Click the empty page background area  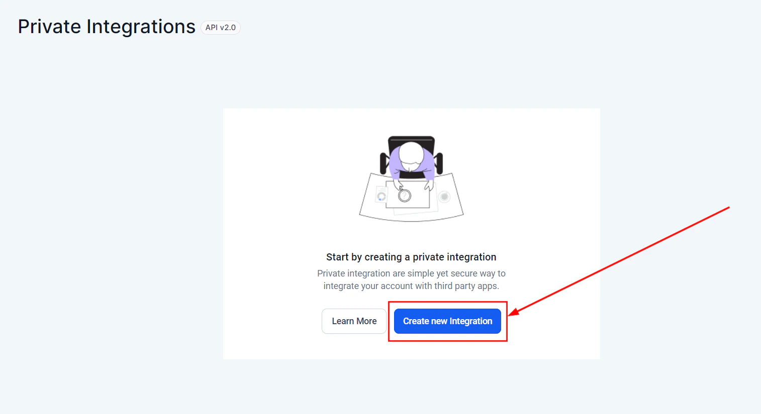[101, 201]
